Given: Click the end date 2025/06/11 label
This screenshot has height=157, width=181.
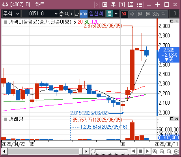Looking at the screenshot, I should pos(166,144).
